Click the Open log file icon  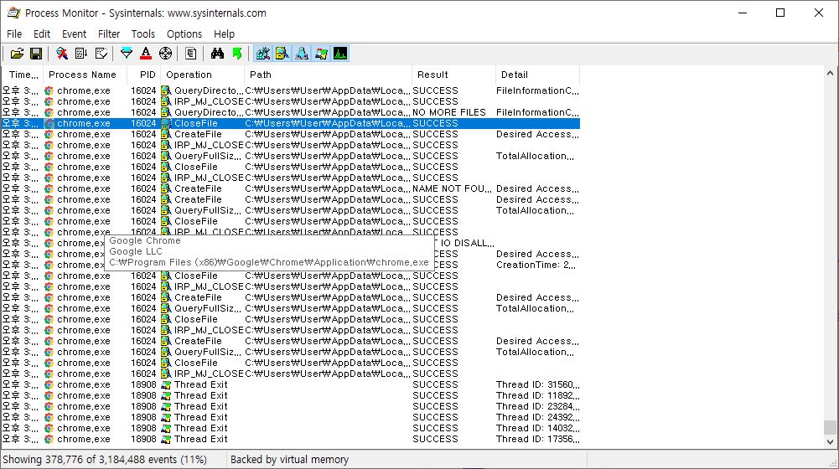tap(17, 54)
